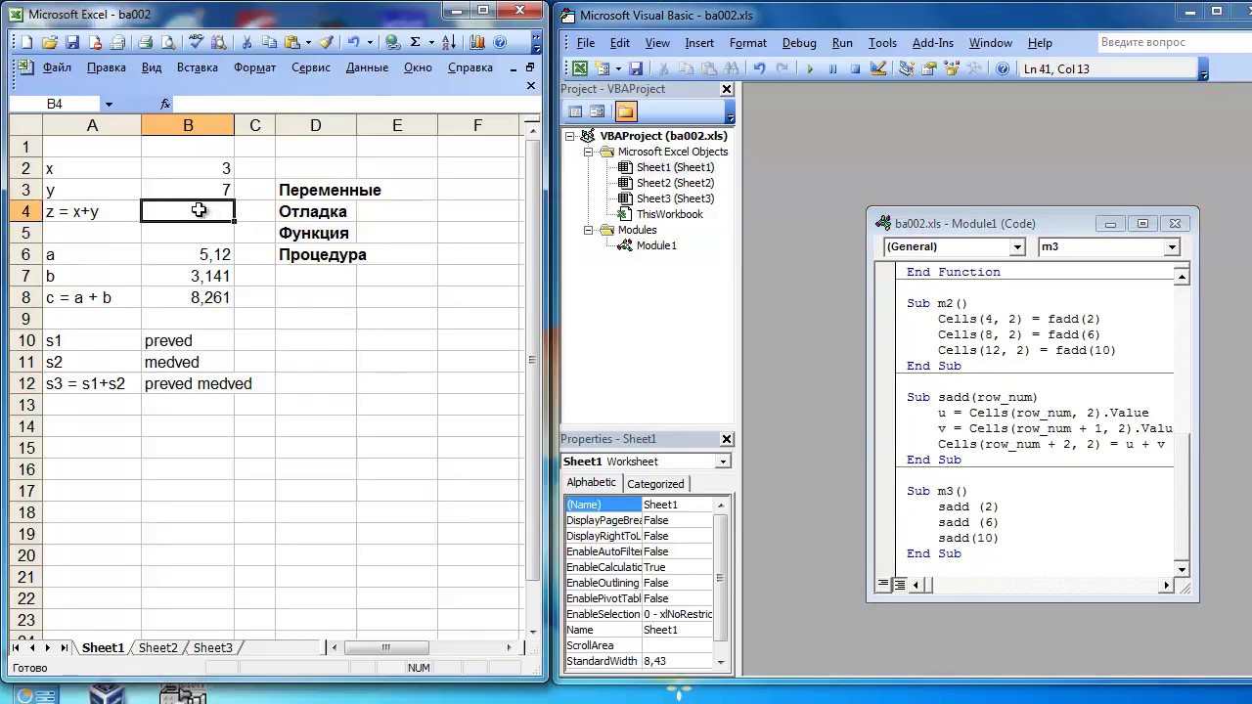Switch to the Sheet2 worksheet tab
The height and width of the screenshot is (704, 1252).
point(158,648)
